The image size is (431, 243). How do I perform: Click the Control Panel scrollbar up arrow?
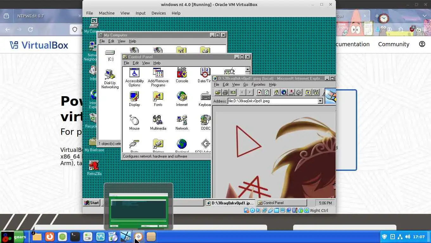248,69
